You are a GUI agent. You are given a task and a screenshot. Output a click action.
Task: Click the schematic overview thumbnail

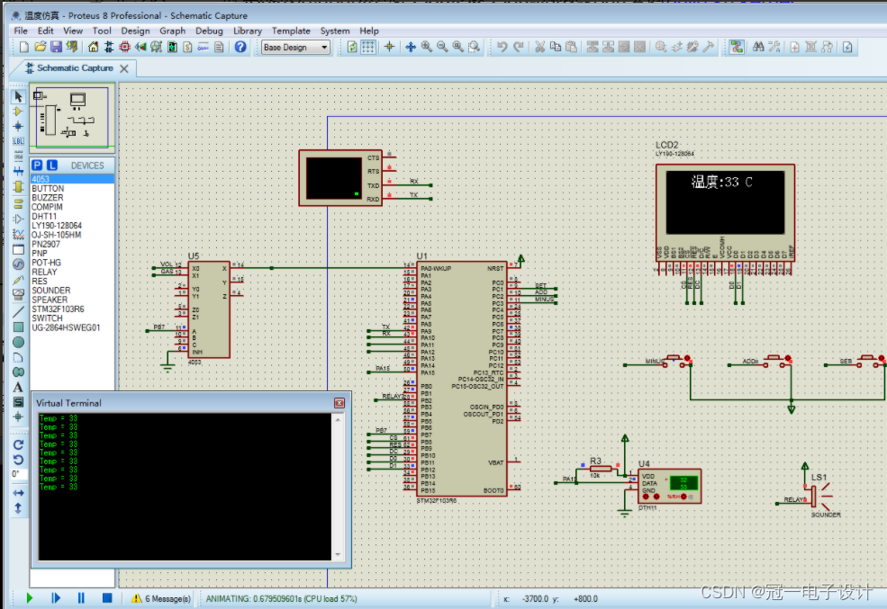click(72, 116)
